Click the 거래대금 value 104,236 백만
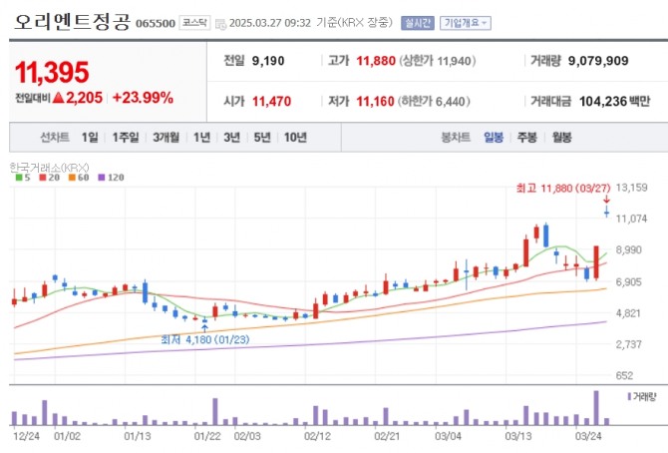Viewport: 668px width, 453px height. click(614, 102)
